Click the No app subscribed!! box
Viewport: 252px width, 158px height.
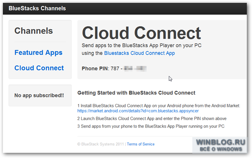tap(40, 95)
